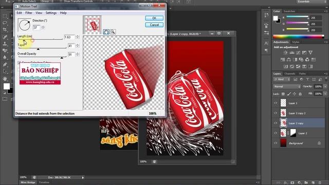Select the Layer 2 mask thumbnail
Image resolution: width=329 pixels, height=185 pixels.
click(293, 133)
